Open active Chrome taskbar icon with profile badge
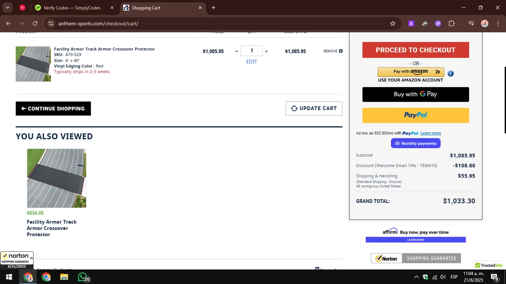The height and width of the screenshot is (284, 506). [28, 277]
